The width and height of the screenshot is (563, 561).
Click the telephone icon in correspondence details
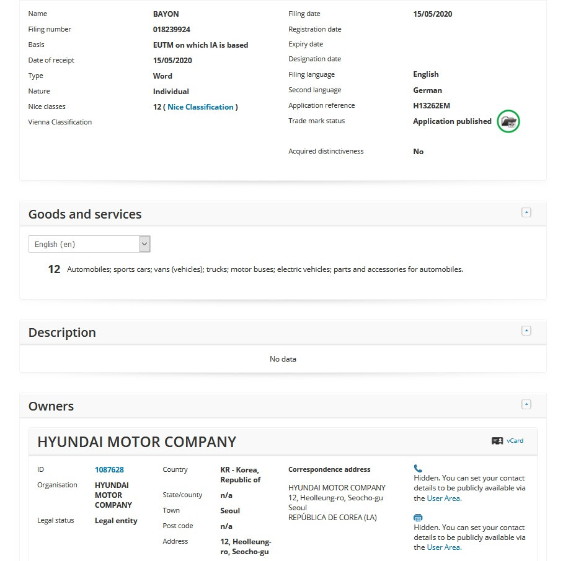point(417,468)
